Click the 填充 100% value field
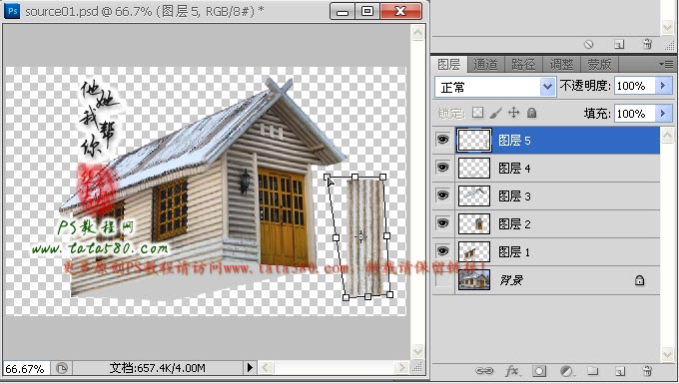The width and height of the screenshot is (679, 384). [635, 114]
